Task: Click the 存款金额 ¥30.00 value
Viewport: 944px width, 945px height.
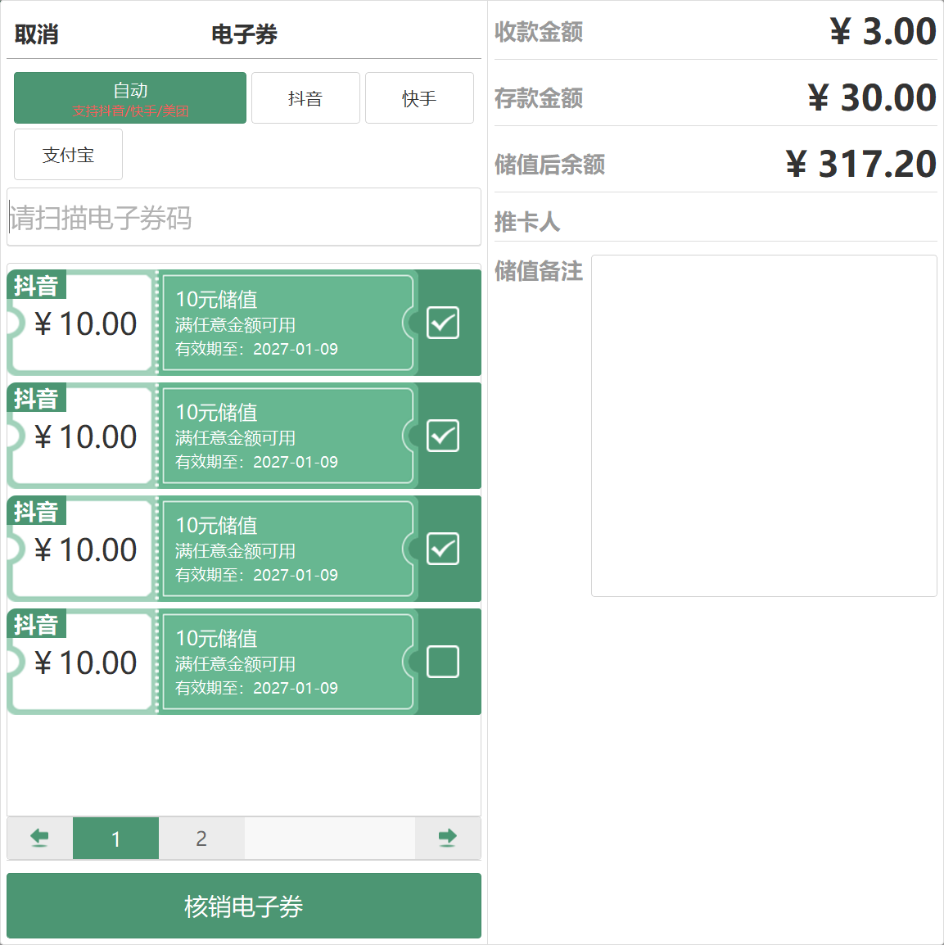Action: [871, 98]
